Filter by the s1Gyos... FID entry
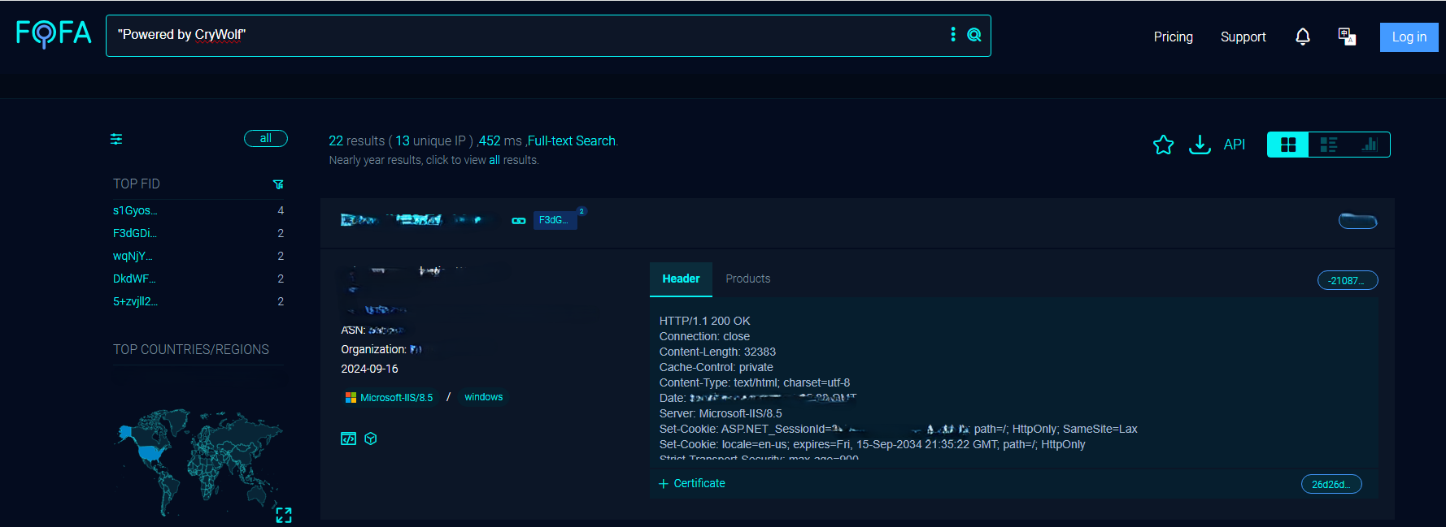 pos(135,210)
